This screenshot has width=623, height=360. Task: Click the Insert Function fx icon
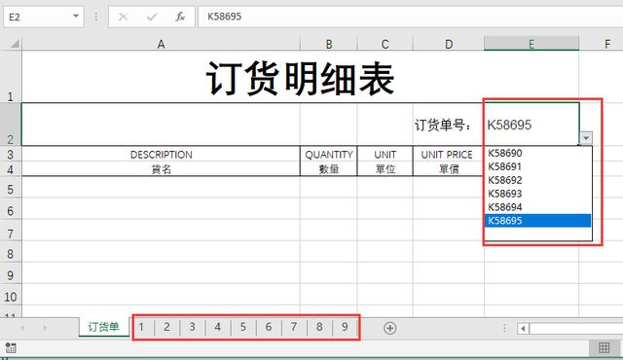(180, 17)
